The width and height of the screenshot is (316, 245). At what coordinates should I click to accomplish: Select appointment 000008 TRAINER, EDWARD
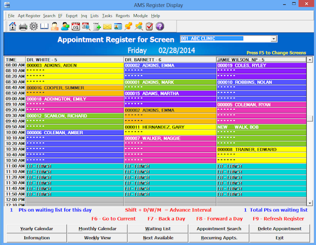(x=262, y=149)
